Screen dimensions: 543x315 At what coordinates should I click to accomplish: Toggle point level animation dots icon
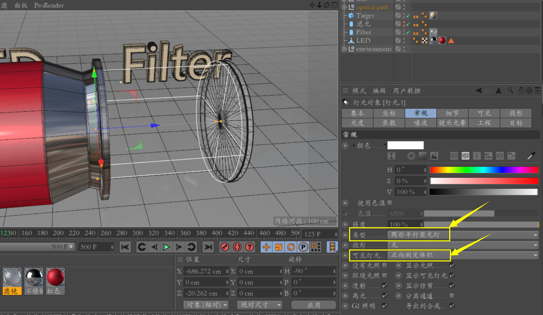pos(316,247)
